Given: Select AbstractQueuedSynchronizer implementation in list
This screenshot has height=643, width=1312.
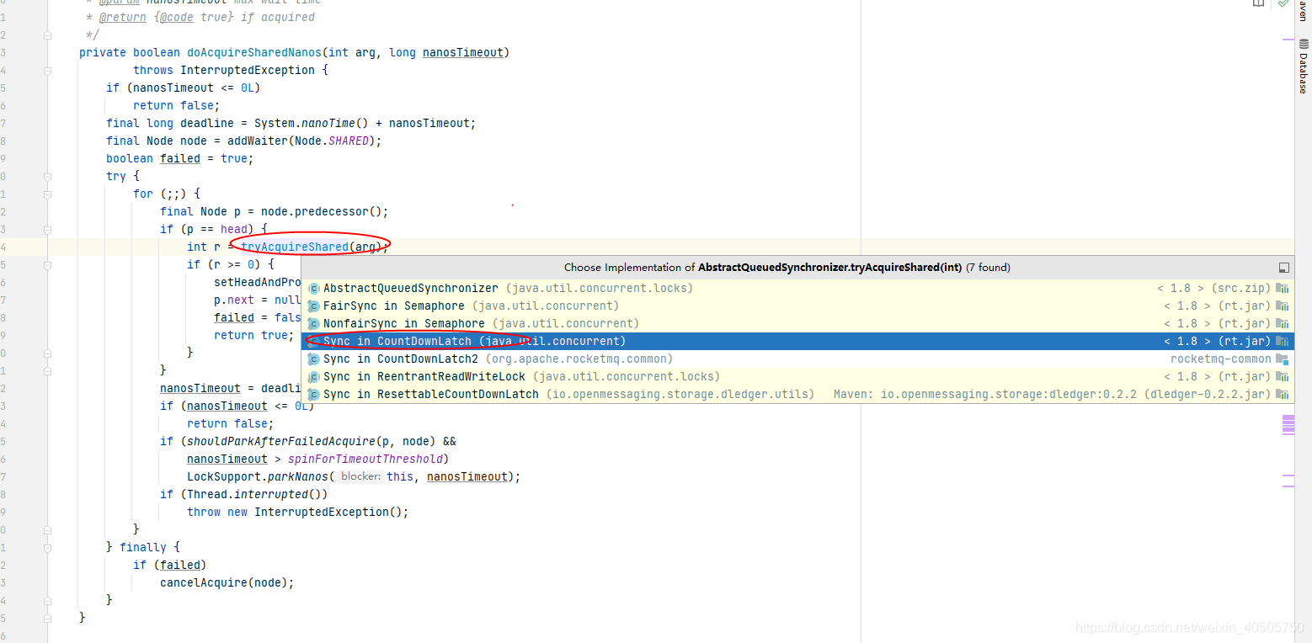Looking at the screenshot, I should tap(797, 289).
